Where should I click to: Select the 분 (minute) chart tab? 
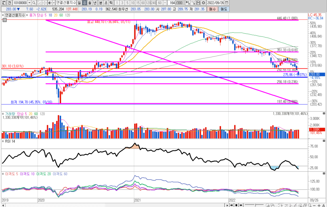tap(101, 3)
